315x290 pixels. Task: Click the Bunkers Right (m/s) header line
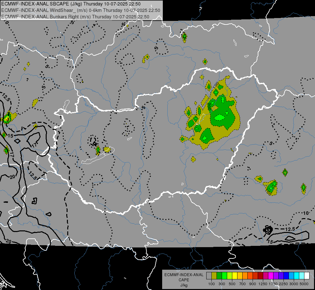coord(75,17)
